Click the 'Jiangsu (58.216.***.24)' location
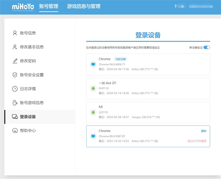This screenshot has height=179, width=221. 146,117
